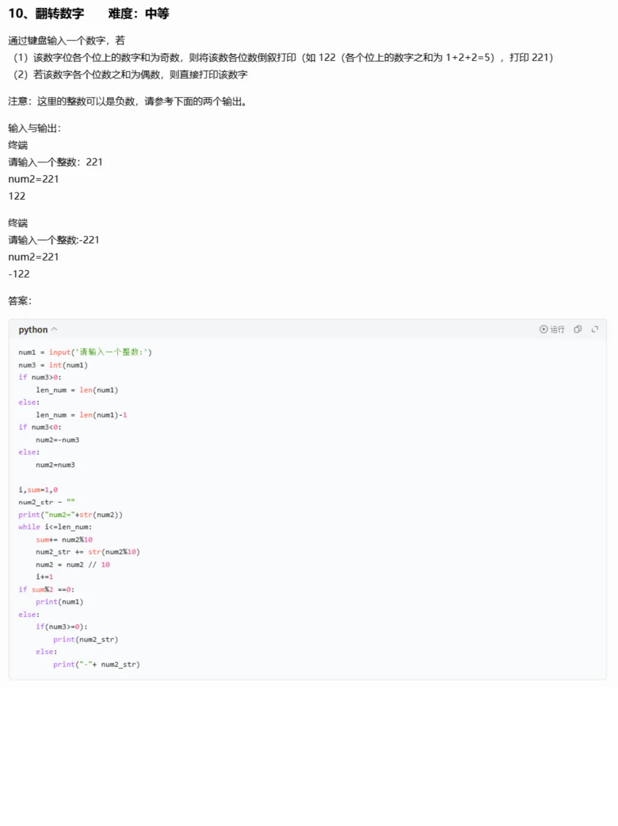Click the print("num2="+str(num2)) line
The width and height of the screenshot is (618, 826).
click(x=70, y=515)
